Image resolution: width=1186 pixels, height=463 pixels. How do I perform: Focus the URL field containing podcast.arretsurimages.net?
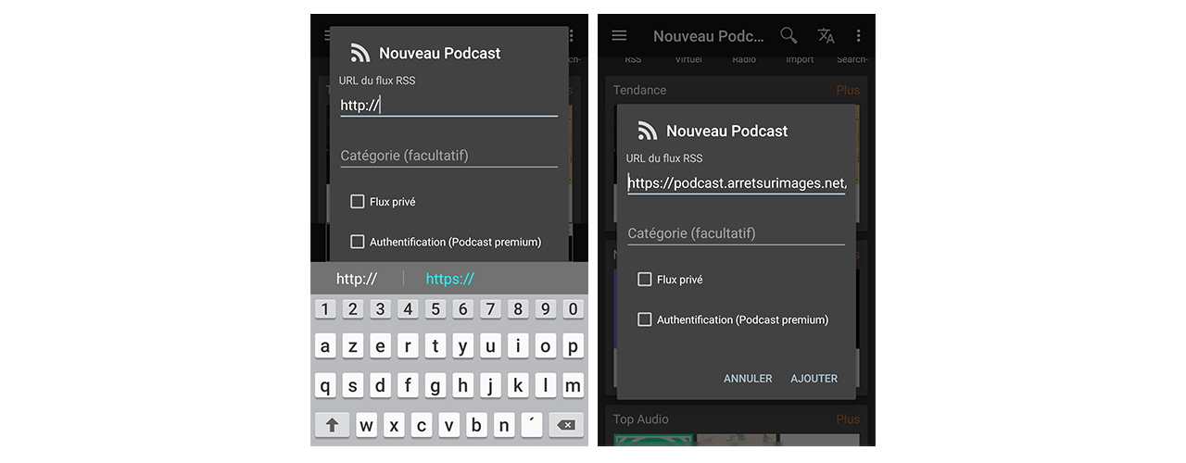pyautogui.click(x=736, y=183)
